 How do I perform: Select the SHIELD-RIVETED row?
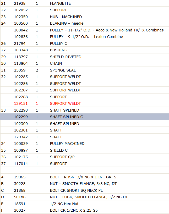pos(84,57)
